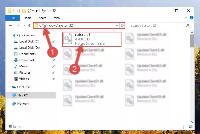Viewport: 200px width, 134px height.
Task: Click the Documents page icon in sidebar
Action: (x=16, y=54)
